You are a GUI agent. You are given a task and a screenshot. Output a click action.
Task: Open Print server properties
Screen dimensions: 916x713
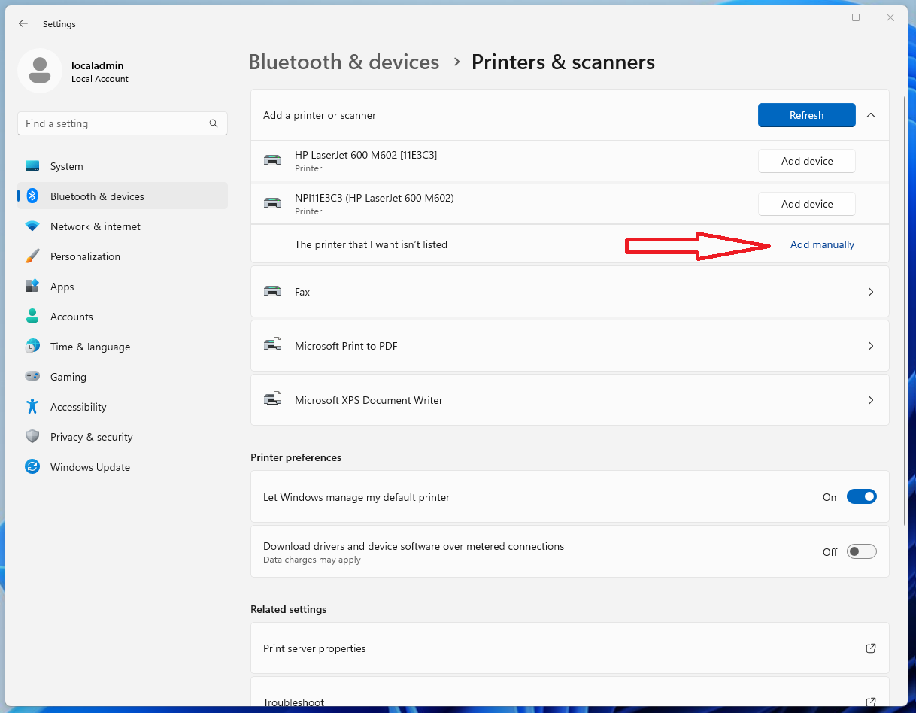point(570,648)
